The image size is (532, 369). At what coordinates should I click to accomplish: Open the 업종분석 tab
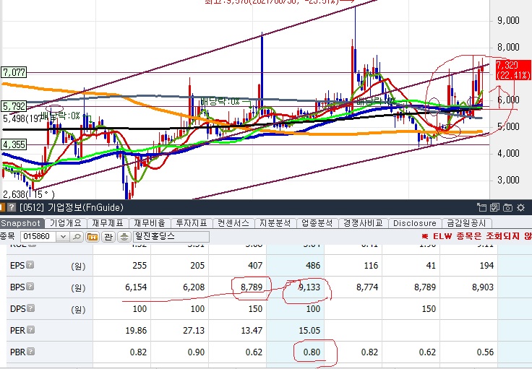pos(317,223)
